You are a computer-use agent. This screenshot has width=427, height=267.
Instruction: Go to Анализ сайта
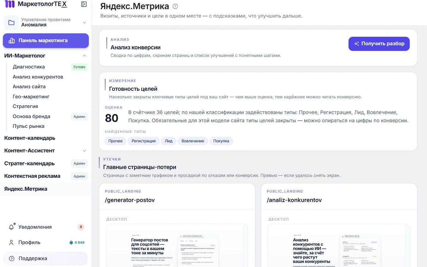[x=29, y=87]
